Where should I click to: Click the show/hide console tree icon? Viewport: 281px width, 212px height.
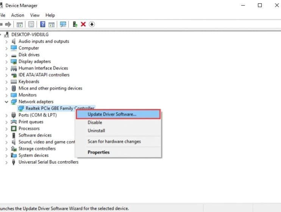click(x=20, y=24)
